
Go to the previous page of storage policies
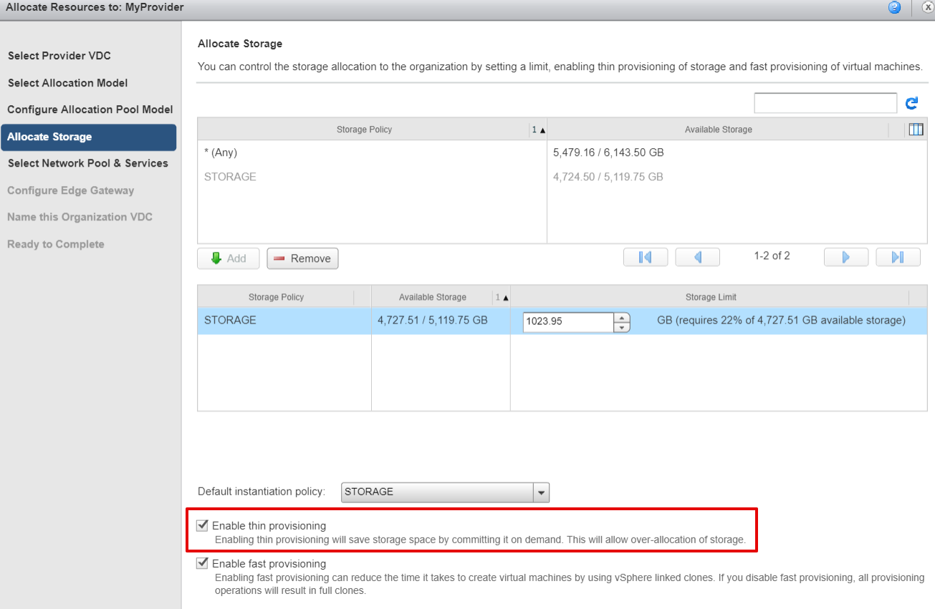tap(697, 258)
